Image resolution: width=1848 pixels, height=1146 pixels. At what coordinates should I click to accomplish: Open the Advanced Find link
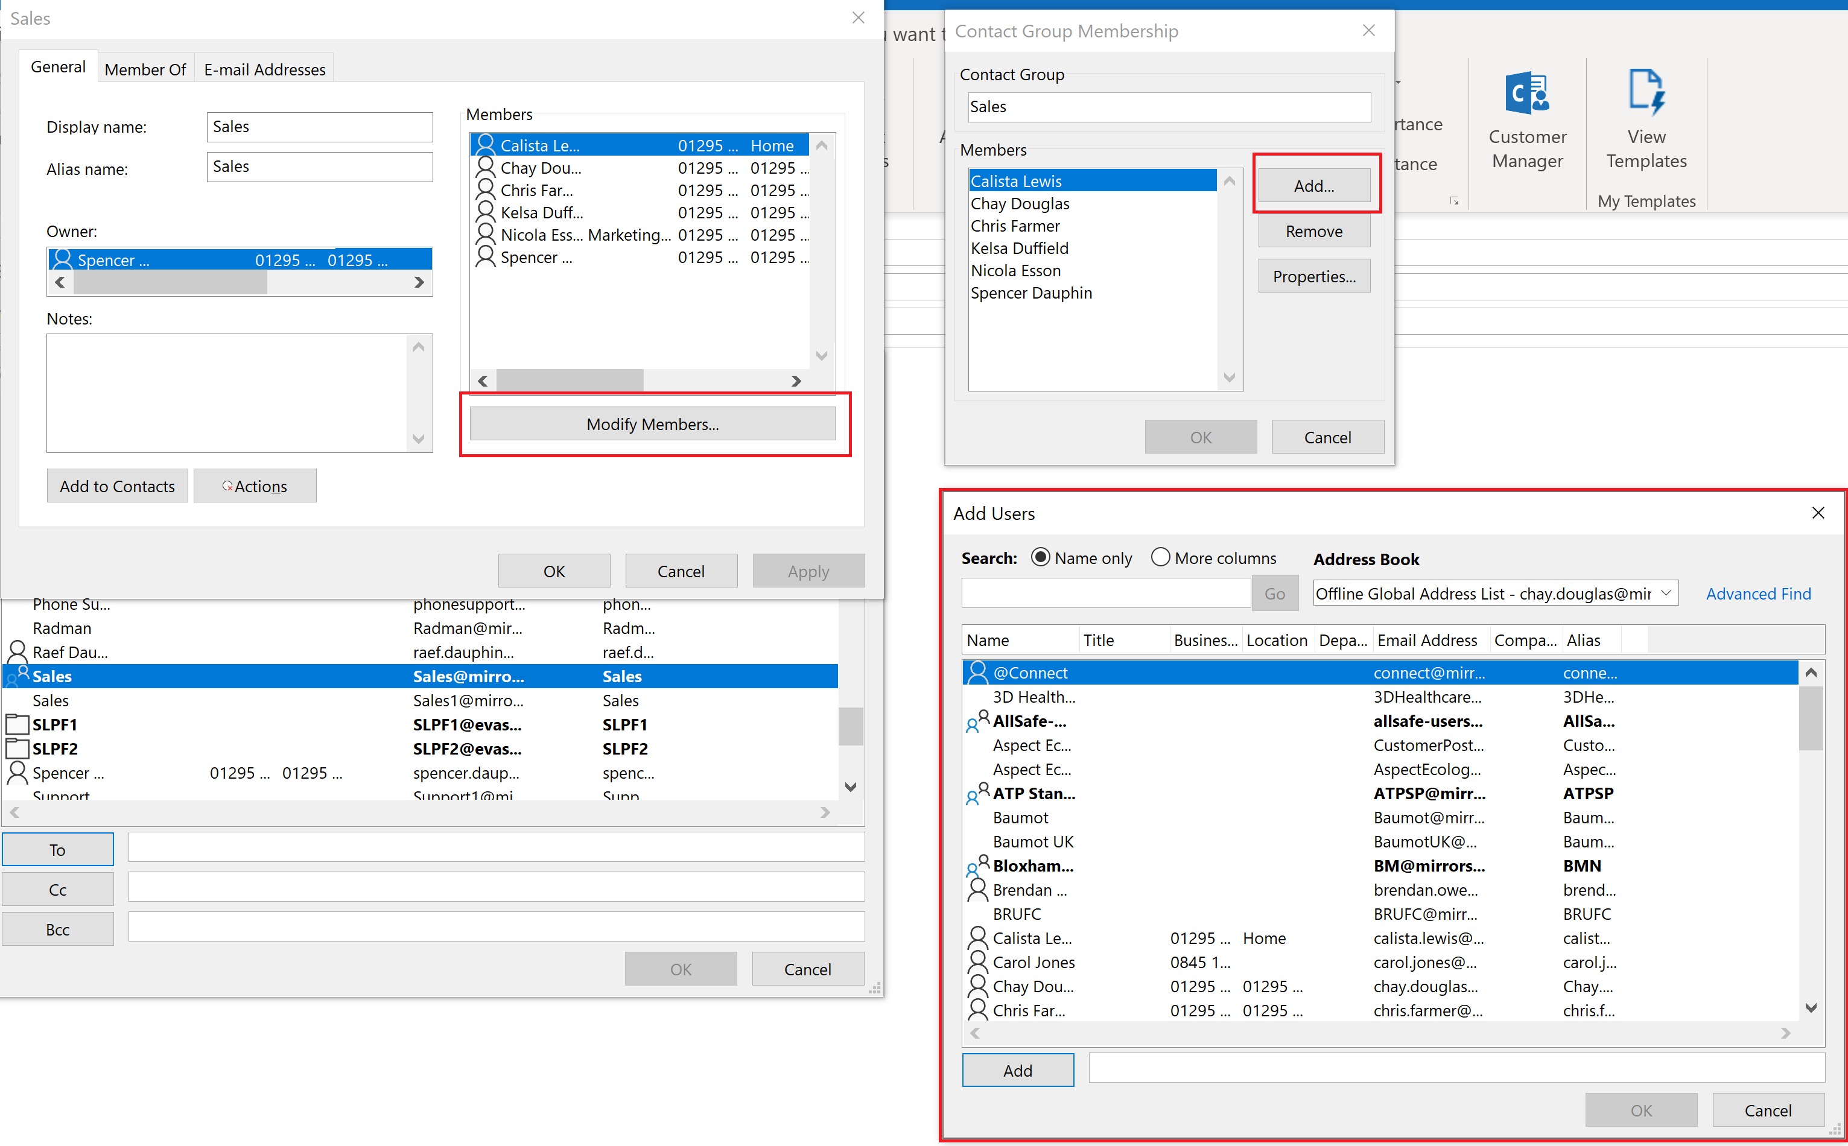click(x=1758, y=594)
